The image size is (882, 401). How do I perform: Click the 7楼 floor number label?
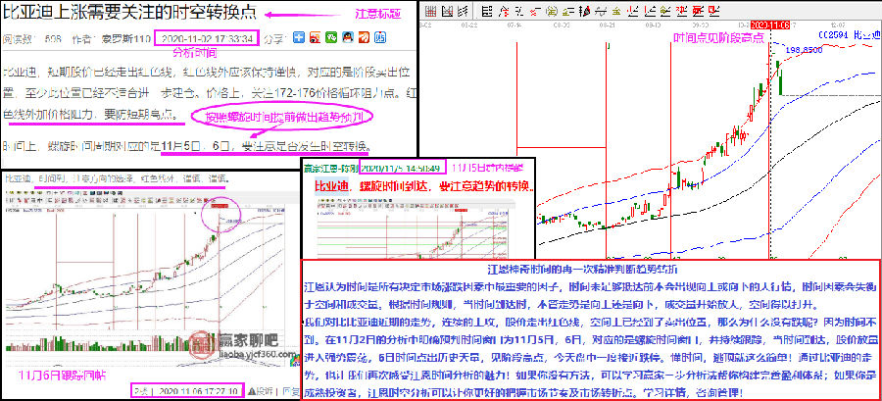(x=142, y=391)
